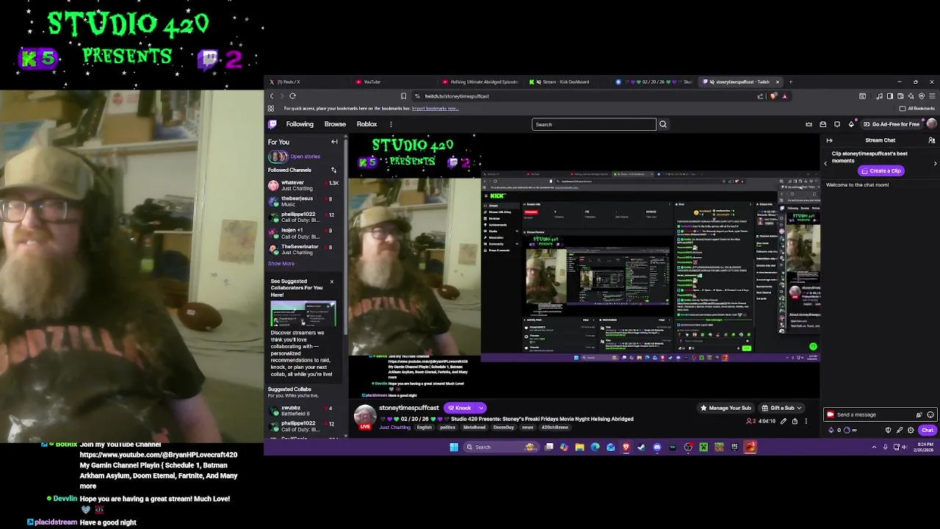Open the Whispers chat bubble icon

click(x=837, y=124)
